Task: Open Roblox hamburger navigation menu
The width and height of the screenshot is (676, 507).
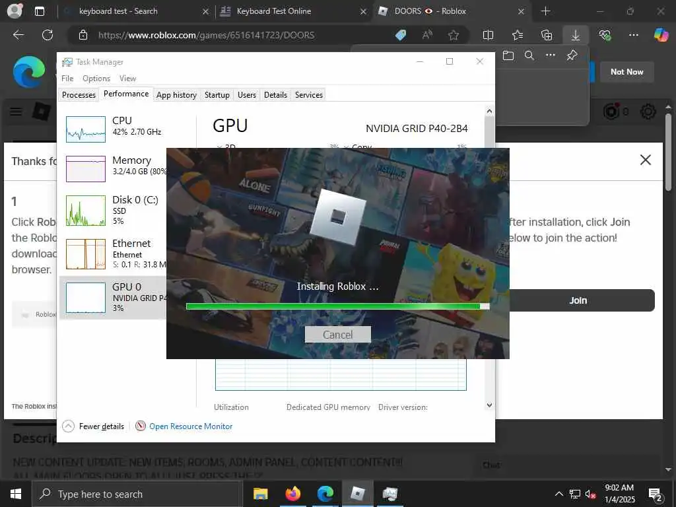Action: point(16,112)
